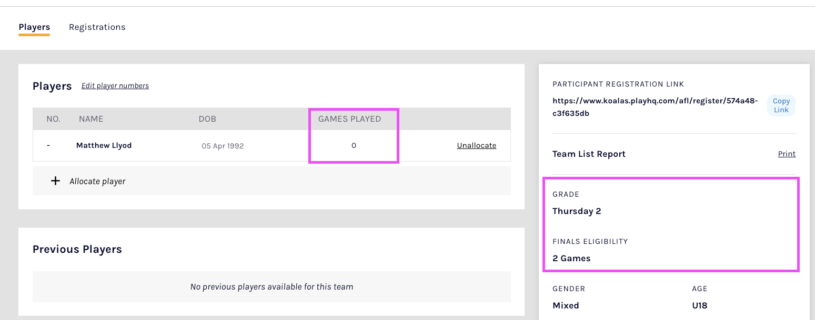The image size is (815, 320).
Task: Unallocate Matthew Llyod from the team
Action: tap(476, 146)
